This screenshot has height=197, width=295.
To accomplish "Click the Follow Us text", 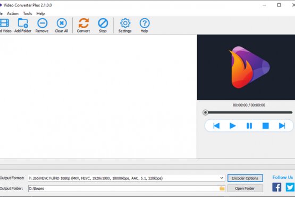I will point(283,177).
